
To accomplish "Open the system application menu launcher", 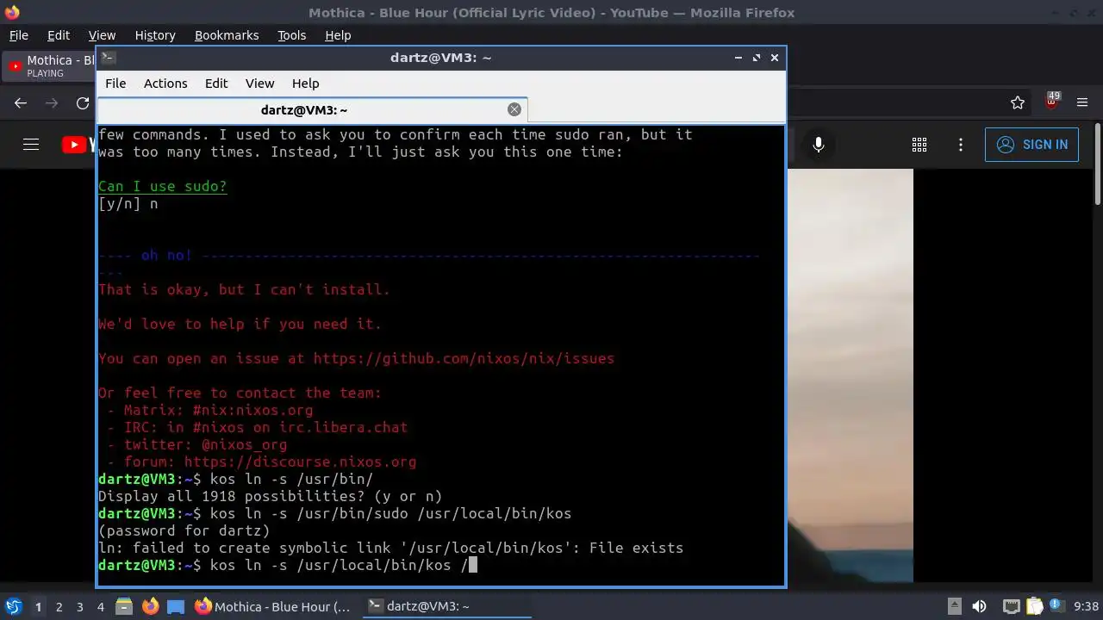I will (x=14, y=606).
